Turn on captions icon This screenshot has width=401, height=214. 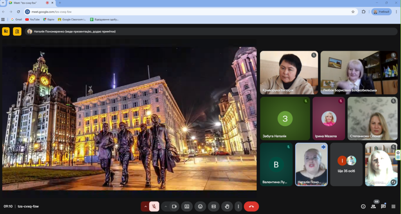[213, 206]
